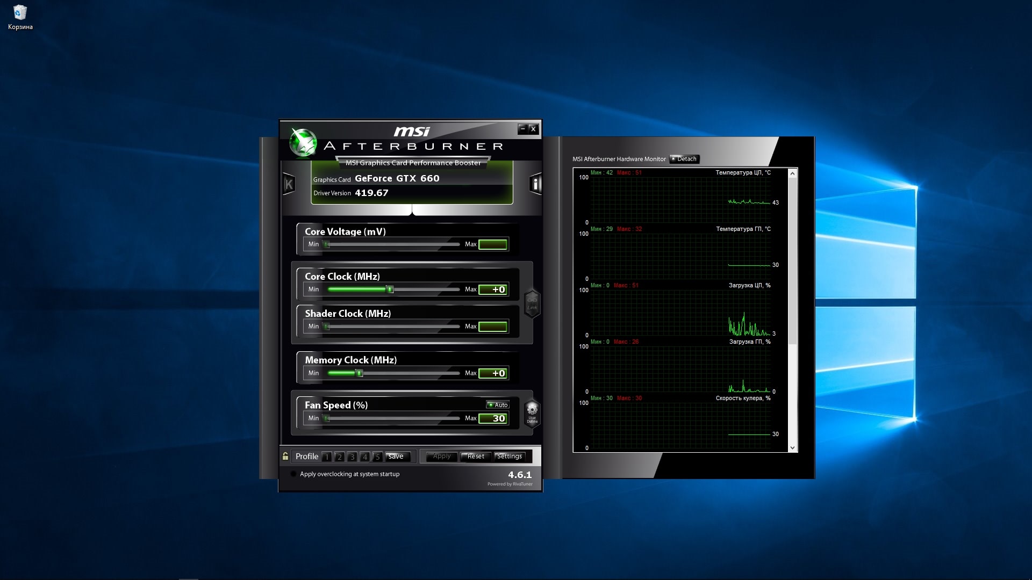Open the information i panel
Image resolution: width=1032 pixels, height=580 pixels.
pos(535,184)
